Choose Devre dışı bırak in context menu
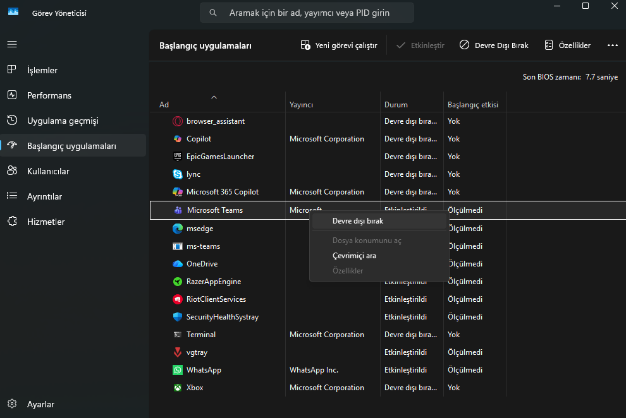This screenshot has width=626, height=418. click(358, 221)
